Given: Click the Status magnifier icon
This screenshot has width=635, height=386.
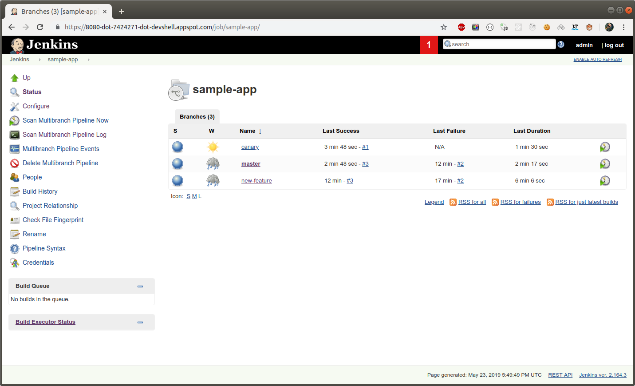Looking at the screenshot, I should (x=15, y=92).
